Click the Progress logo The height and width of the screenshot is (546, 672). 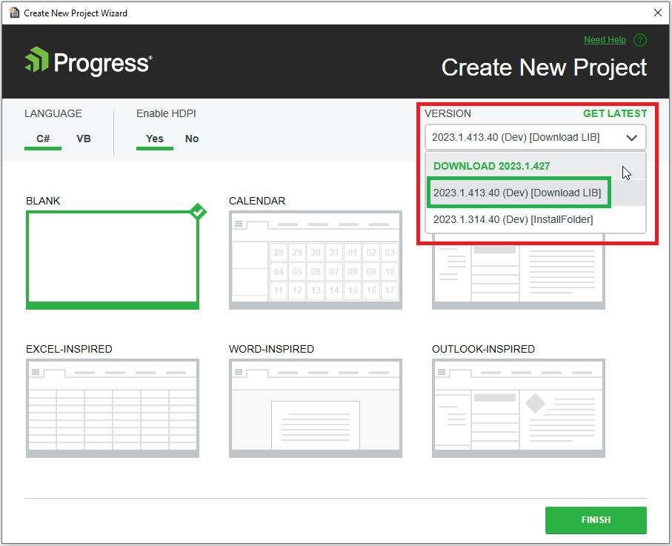pyautogui.click(x=88, y=62)
